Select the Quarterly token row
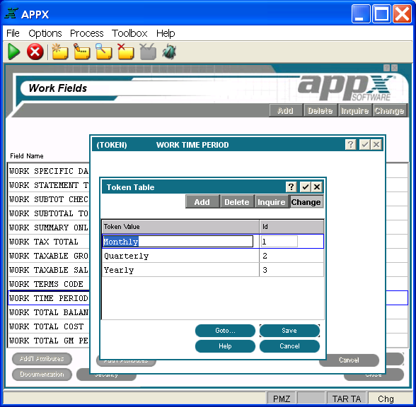This screenshot has height=407, width=416. tap(213, 256)
